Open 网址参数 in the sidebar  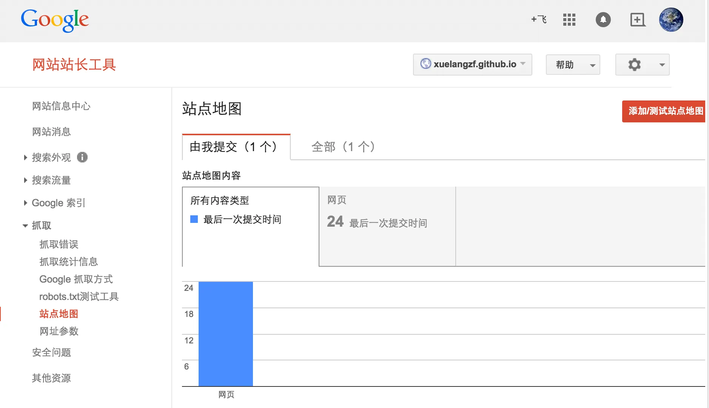[59, 331]
